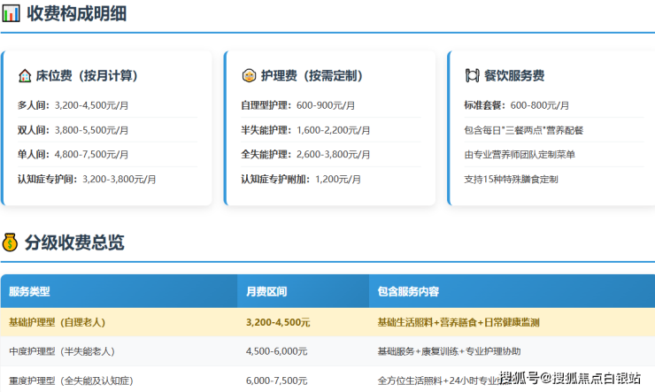Click the 分级收费总览 section heading
Viewport: 655px width, 392px height.
pos(74,242)
